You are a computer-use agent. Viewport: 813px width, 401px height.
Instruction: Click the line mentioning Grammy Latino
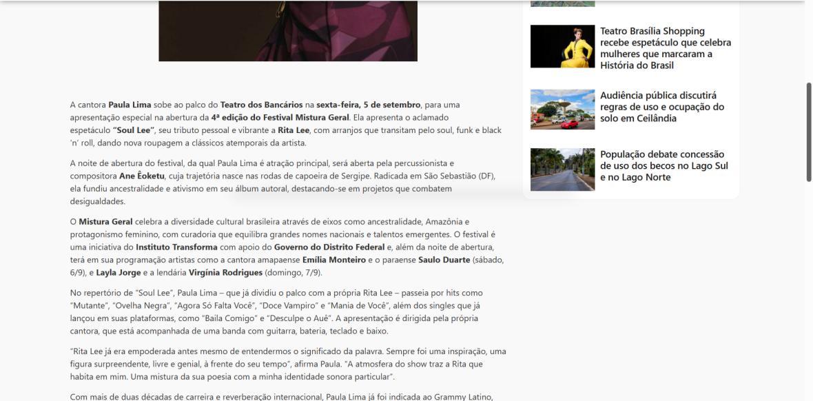[x=280, y=397]
